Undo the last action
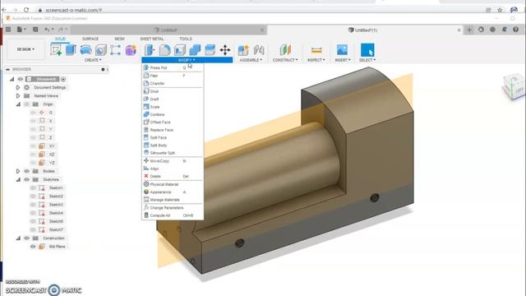 click(47, 30)
